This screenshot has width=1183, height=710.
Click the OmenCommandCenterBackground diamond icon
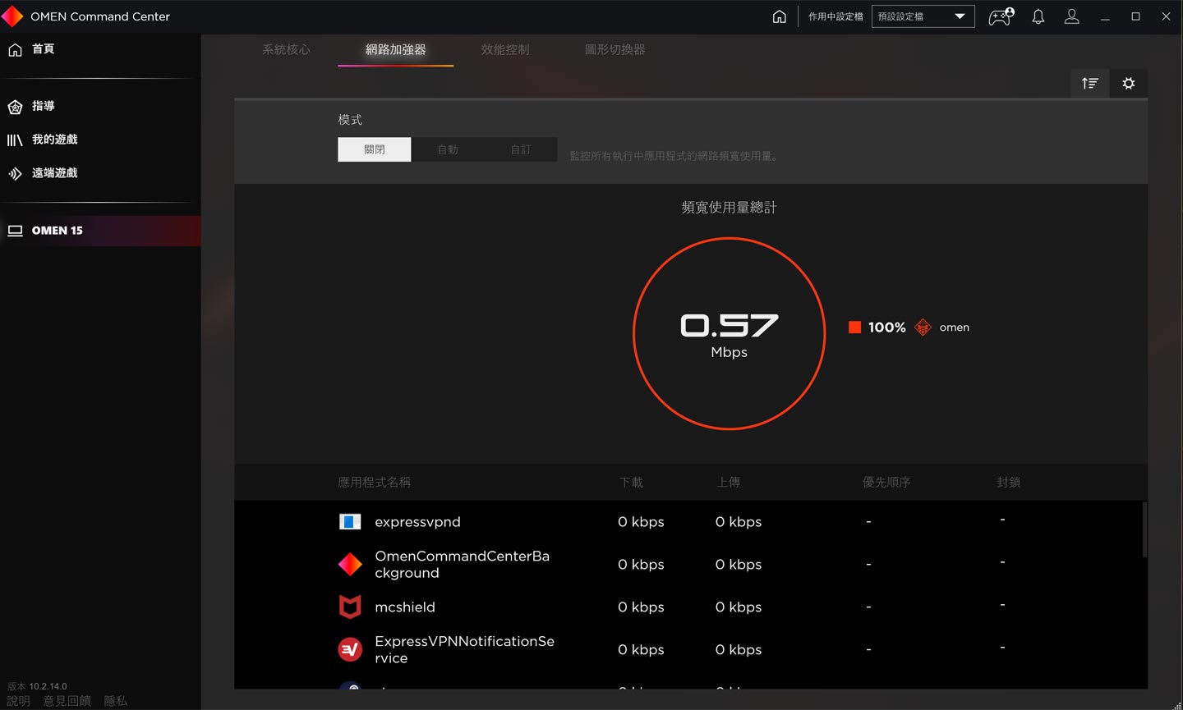350,564
